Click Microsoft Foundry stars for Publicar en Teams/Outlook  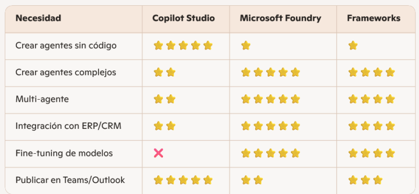(252, 180)
